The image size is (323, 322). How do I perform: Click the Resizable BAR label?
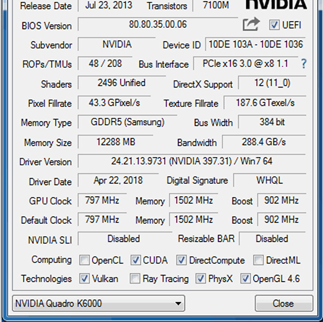206,239
